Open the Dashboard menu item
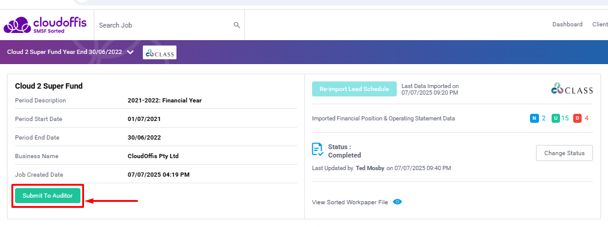 567,25
